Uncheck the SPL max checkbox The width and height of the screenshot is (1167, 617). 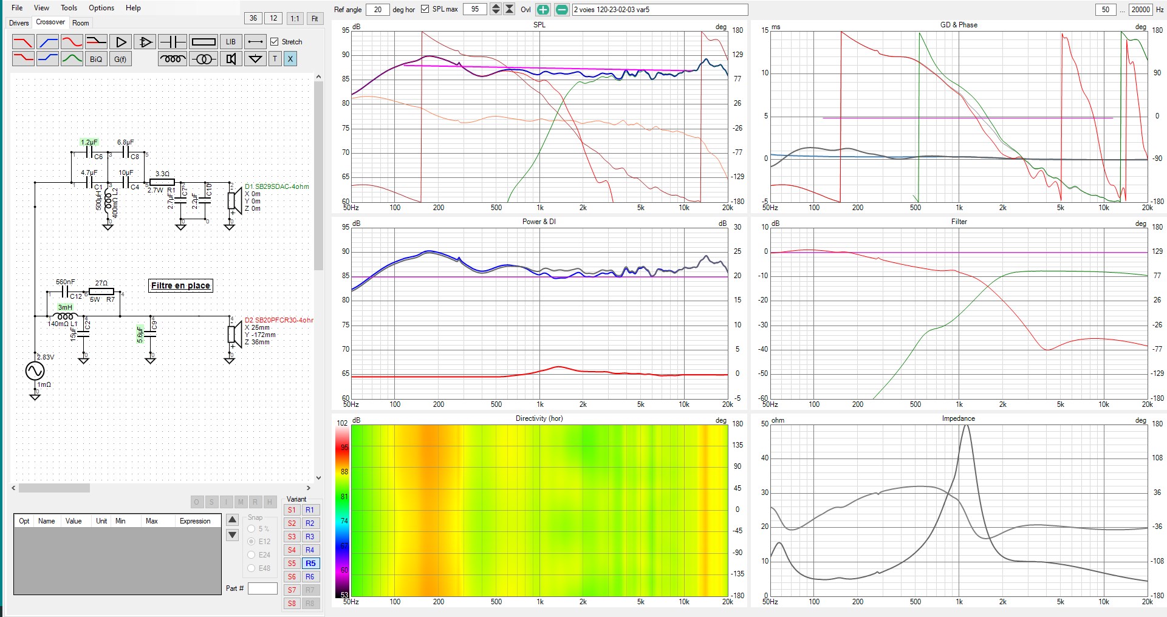425,9
